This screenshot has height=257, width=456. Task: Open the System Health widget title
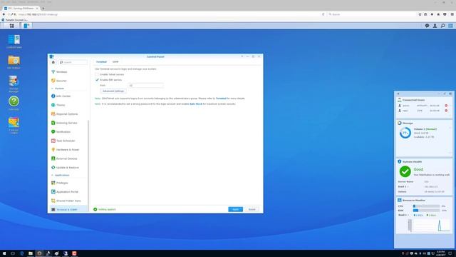pyautogui.click(x=412, y=161)
